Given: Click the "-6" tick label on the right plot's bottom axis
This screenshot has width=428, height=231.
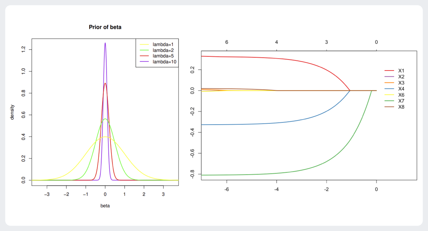Looking at the screenshot, I should click(226, 190).
